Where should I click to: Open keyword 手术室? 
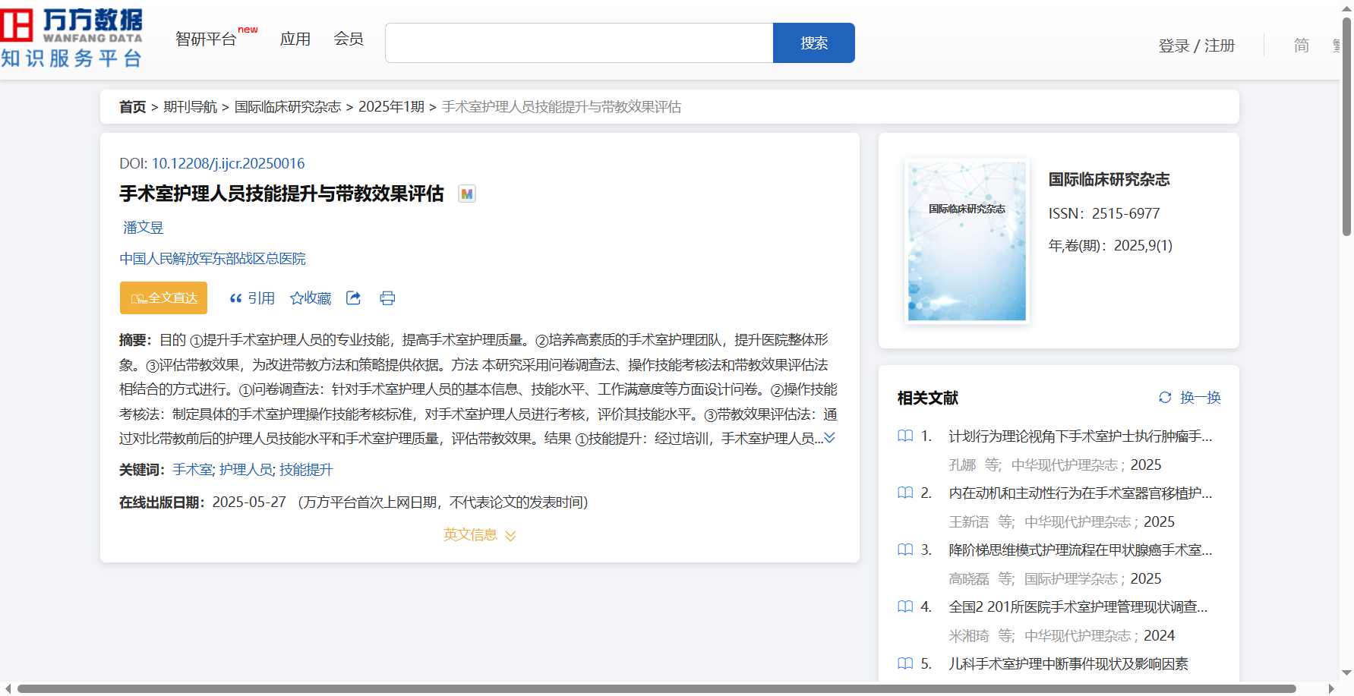[x=193, y=470]
